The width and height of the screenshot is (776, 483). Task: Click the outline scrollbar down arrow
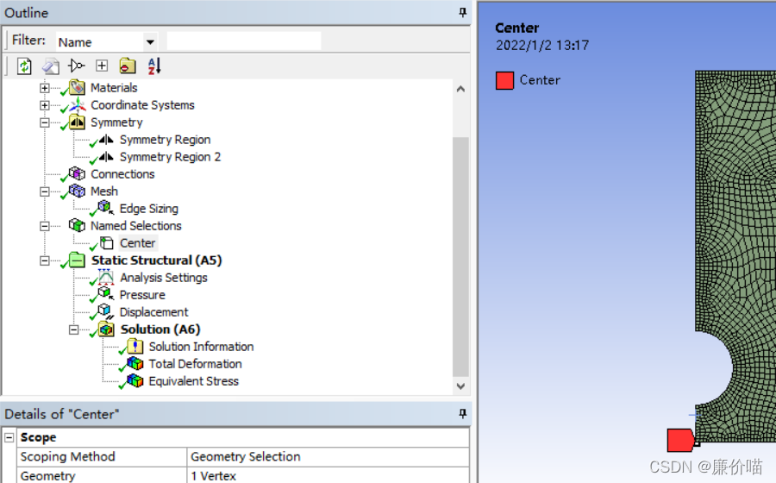point(460,386)
